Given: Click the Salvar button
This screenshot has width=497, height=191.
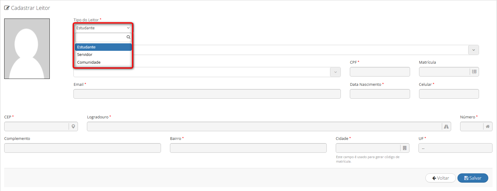Looking at the screenshot, I should (473, 178).
